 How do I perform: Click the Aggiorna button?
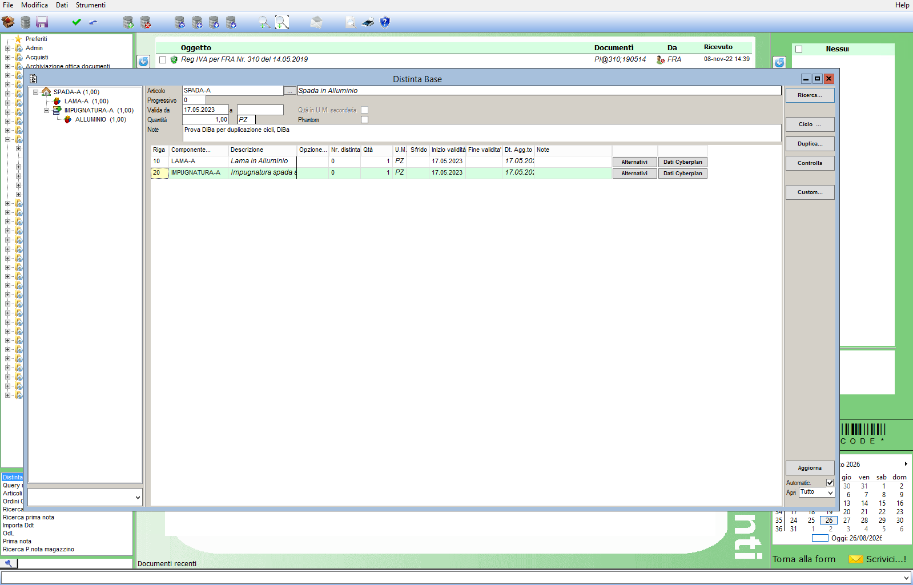point(810,468)
